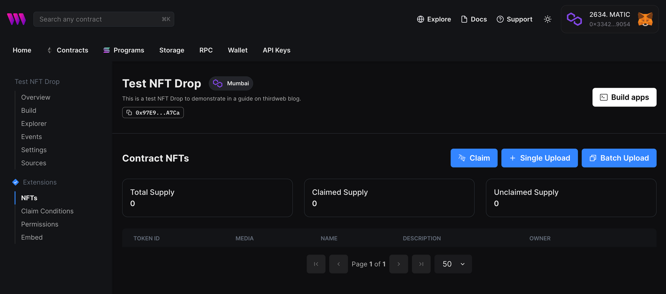Go to the next page
666x294 pixels.
(399, 264)
